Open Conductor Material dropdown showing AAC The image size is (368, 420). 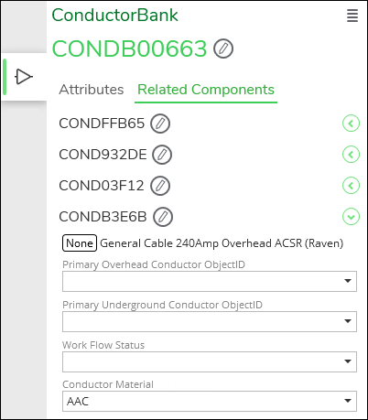point(210,401)
